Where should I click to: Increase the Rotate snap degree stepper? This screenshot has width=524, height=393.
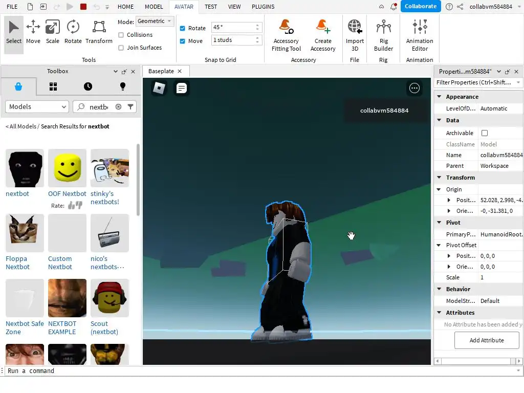[x=257, y=26]
